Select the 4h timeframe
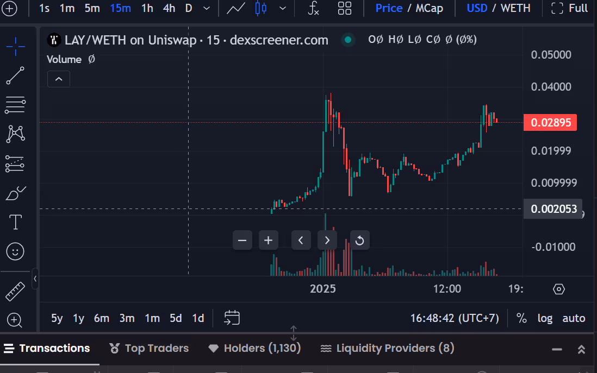 (169, 8)
